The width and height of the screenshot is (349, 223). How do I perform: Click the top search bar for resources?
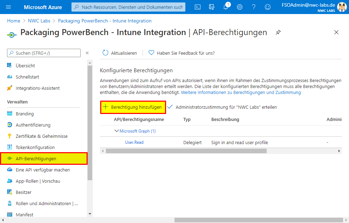(x=128, y=7)
